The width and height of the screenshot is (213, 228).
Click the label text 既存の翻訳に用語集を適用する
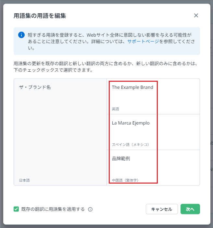[x=53, y=209]
